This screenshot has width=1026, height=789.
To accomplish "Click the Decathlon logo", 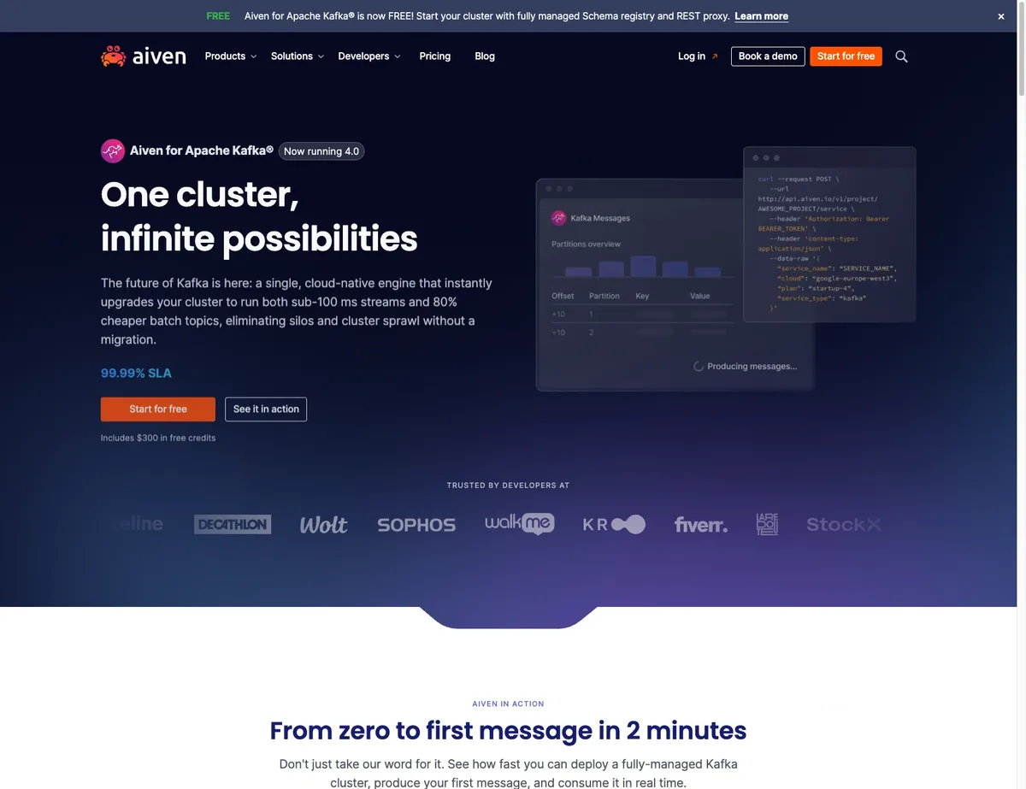I will [x=233, y=525].
